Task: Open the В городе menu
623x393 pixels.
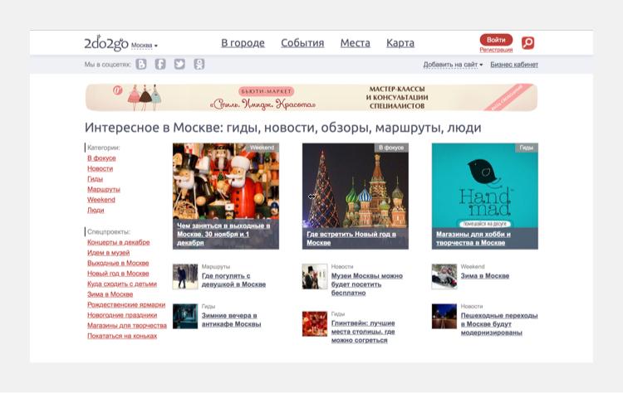Action: 243,43
